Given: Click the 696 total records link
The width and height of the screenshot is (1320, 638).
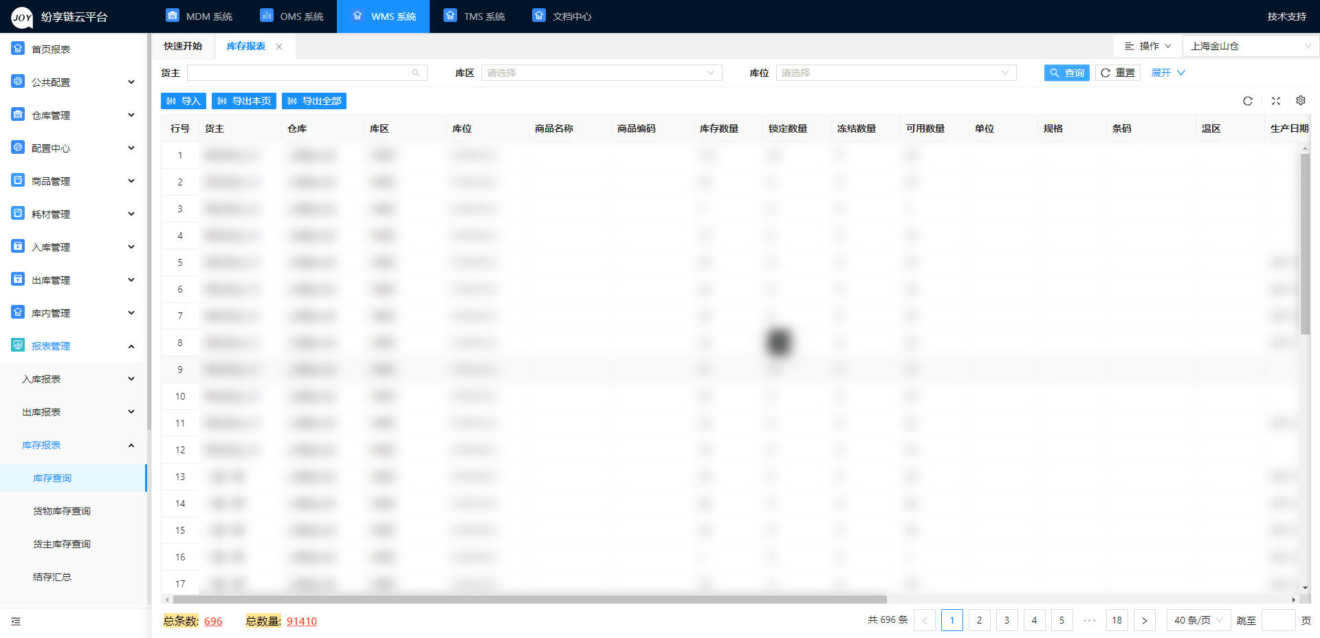Looking at the screenshot, I should click(x=213, y=621).
